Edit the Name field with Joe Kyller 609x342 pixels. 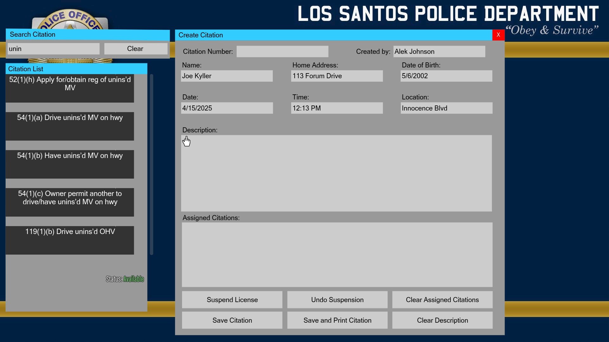click(226, 76)
